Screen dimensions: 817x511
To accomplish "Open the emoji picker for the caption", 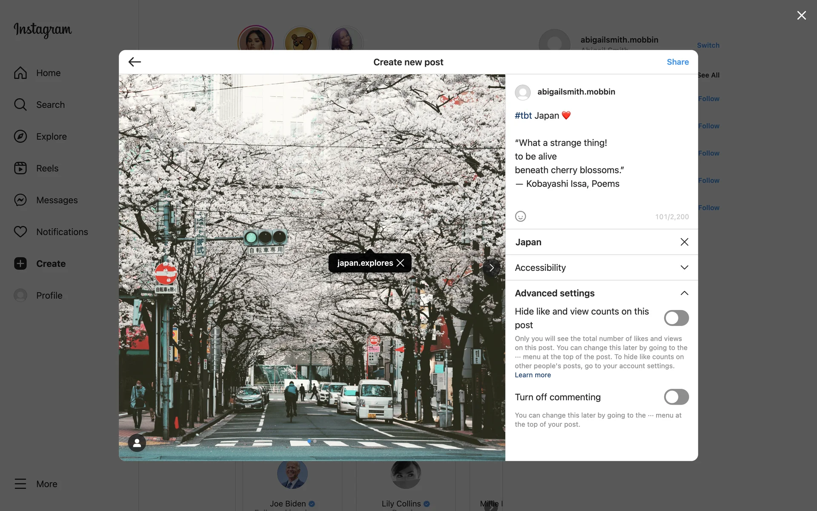I will (520, 216).
